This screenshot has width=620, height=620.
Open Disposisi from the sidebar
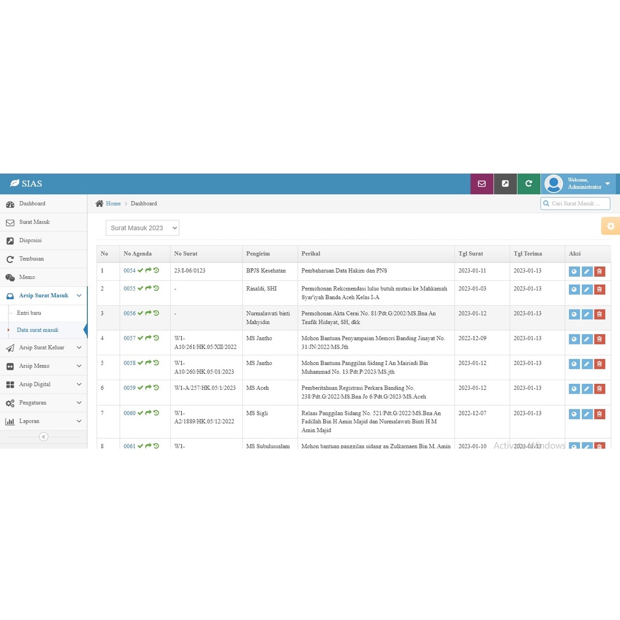pos(30,240)
